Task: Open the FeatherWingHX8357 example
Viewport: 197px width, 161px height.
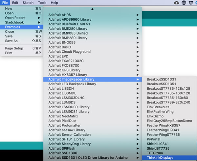Action: click(169, 125)
